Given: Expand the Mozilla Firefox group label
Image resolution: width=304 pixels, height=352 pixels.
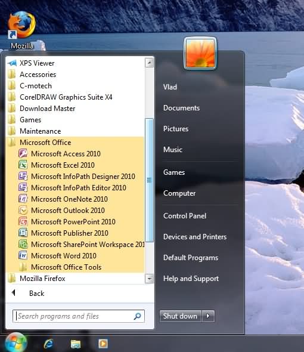Looking at the screenshot, I should point(42,279).
